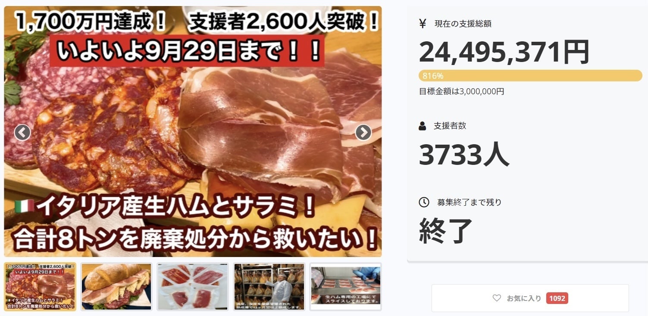Click the 目標金額は3,000,000円 goal text
648x316 pixels.
[x=461, y=91]
